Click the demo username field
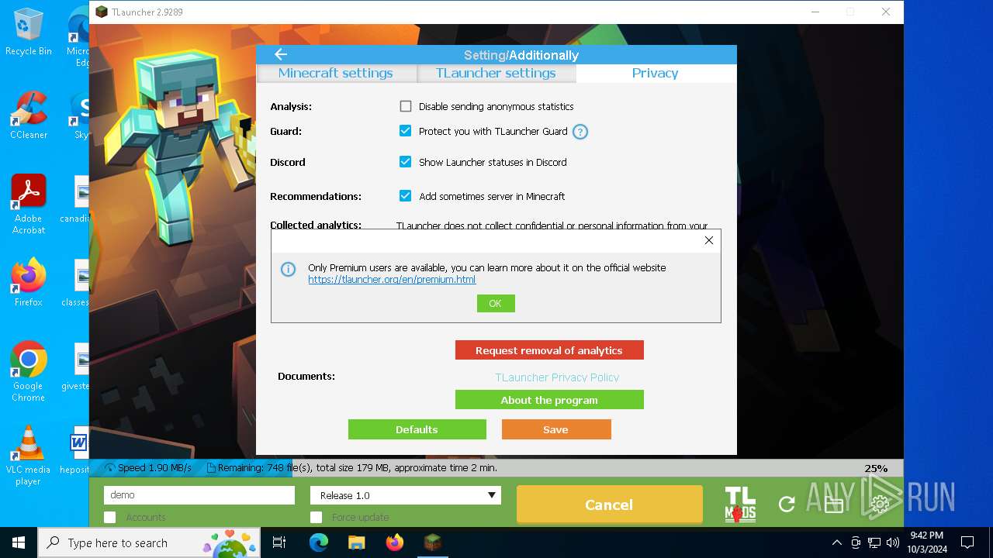Screen dimensions: 993x558 (x=199, y=495)
